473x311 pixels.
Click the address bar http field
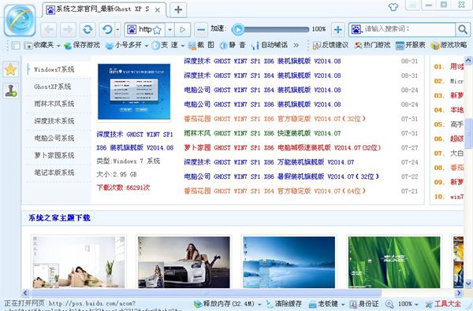point(145,30)
